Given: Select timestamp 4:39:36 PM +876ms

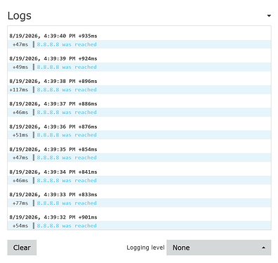Looking at the screenshot, I should pos(53,127).
